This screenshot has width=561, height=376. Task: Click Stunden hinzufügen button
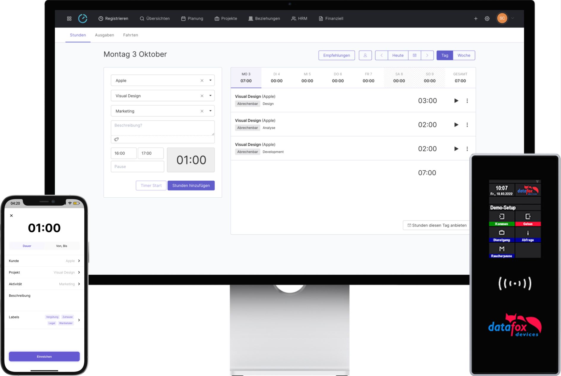(x=191, y=185)
